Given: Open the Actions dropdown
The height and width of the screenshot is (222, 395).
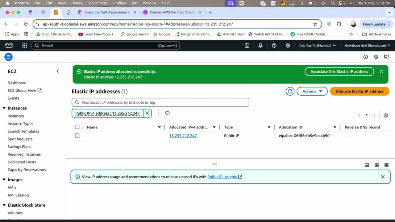Looking at the screenshot, I should click(312, 91).
